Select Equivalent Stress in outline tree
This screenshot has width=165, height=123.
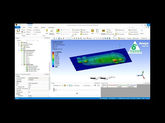[32, 71]
